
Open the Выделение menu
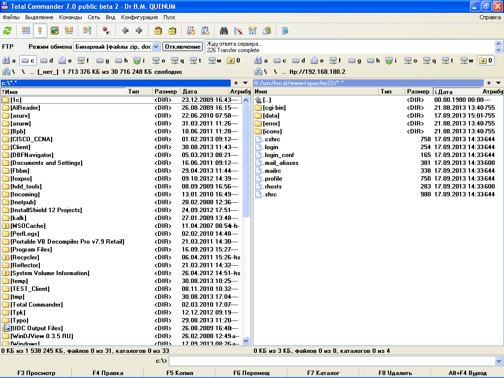(39, 17)
